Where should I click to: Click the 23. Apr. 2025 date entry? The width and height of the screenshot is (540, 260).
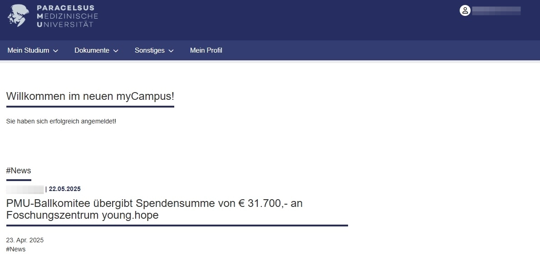[25, 240]
